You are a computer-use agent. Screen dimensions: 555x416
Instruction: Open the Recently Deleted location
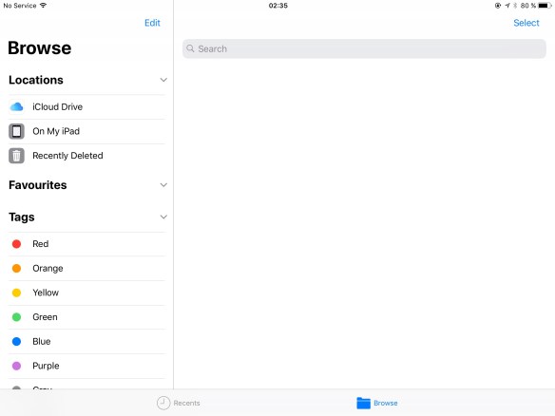point(86,156)
